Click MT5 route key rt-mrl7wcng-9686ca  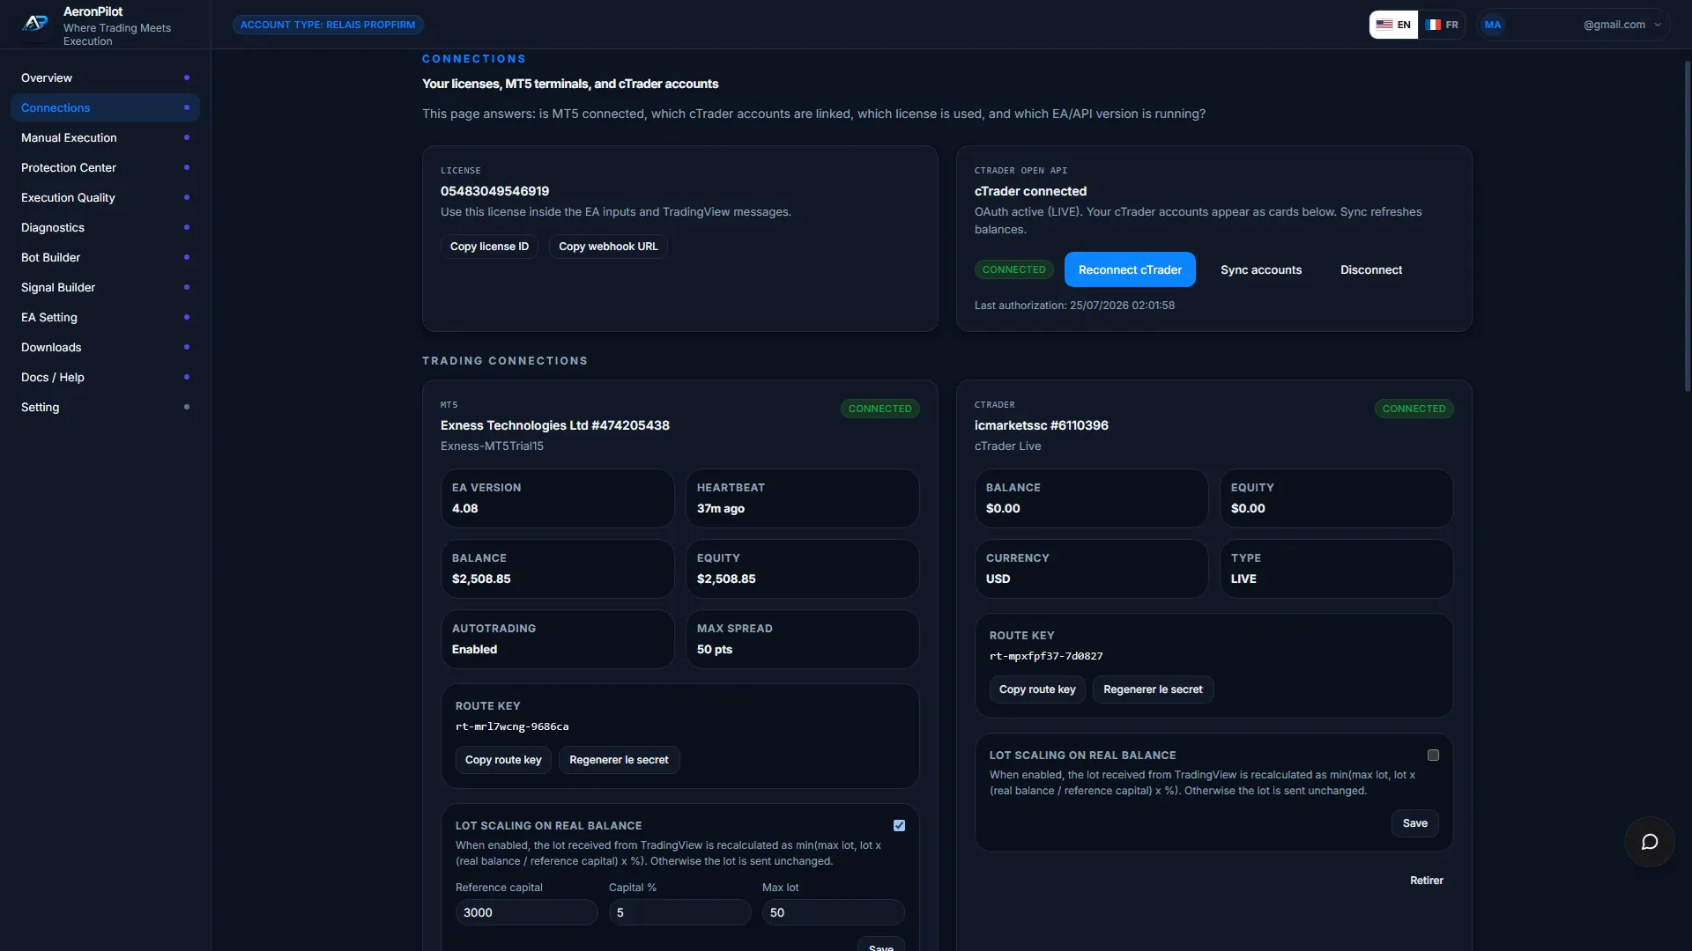(512, 726)
